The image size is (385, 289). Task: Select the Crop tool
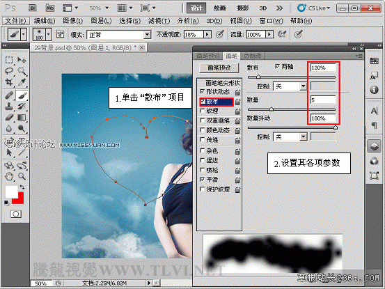click(x=9, y=81)
